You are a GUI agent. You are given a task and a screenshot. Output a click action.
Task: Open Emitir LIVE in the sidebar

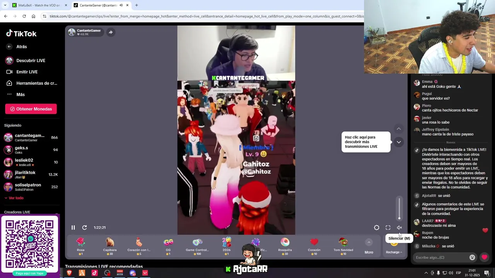[x=22, y=72]
